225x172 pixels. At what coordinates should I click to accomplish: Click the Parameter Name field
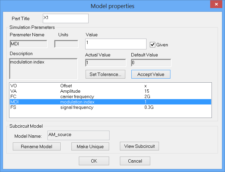tap(28, 44)
